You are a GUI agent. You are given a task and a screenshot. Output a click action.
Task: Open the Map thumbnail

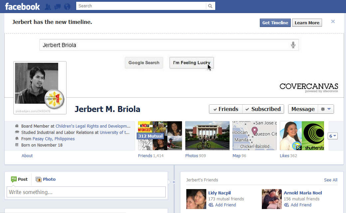click(x=255, y=136)
